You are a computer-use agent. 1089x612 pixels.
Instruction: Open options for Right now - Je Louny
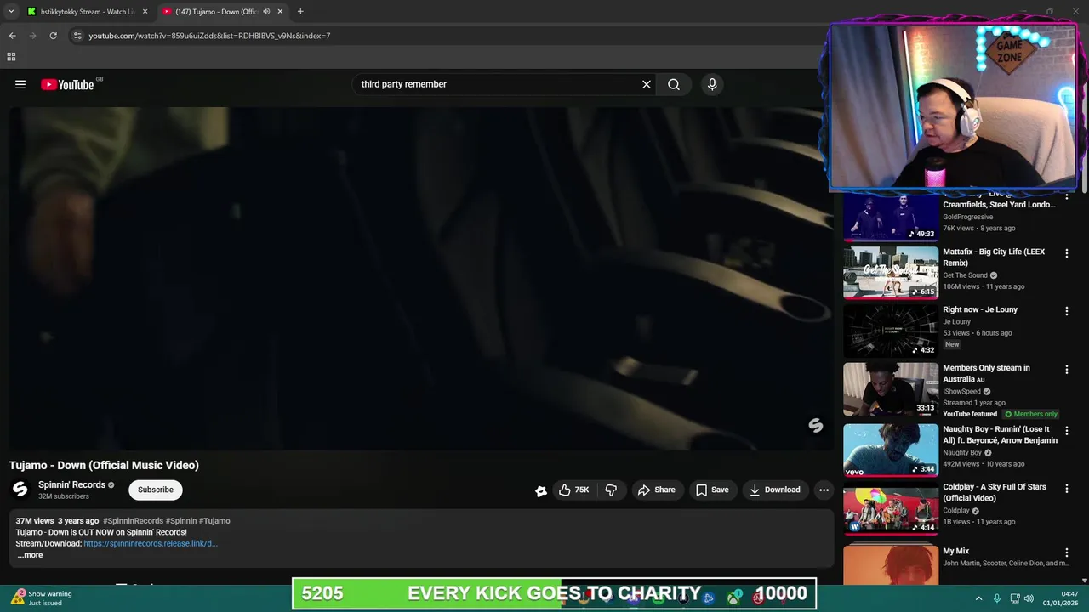(x=1066, y=311)
